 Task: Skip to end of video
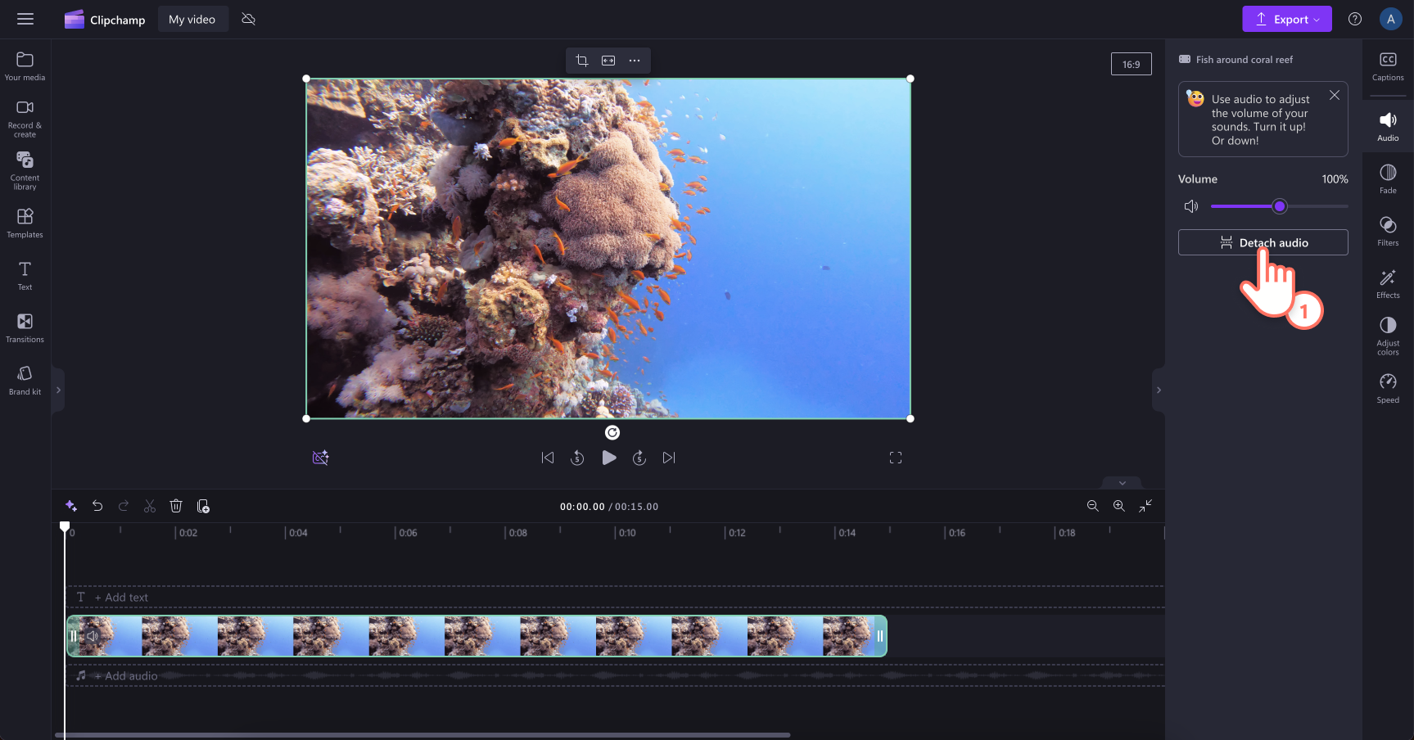click(669, 458)
